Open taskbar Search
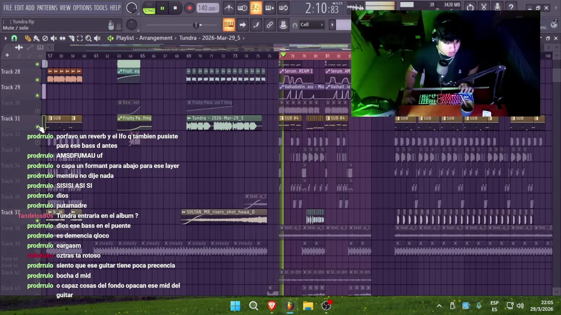The height and width of the screenshot is (315, 561). click(253, 306)
